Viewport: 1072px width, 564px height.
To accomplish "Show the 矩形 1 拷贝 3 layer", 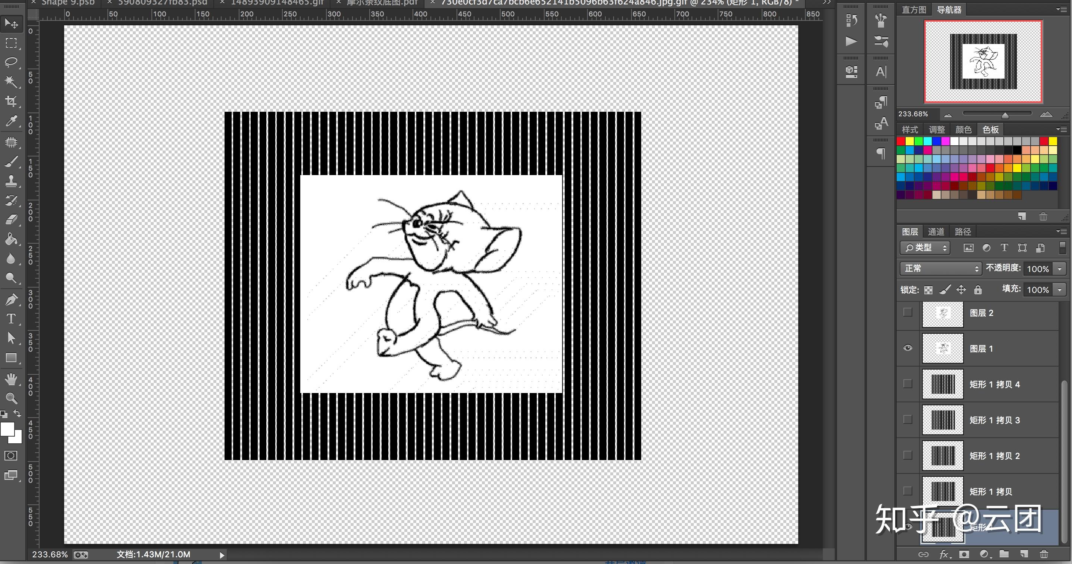I will pos(908,419).
